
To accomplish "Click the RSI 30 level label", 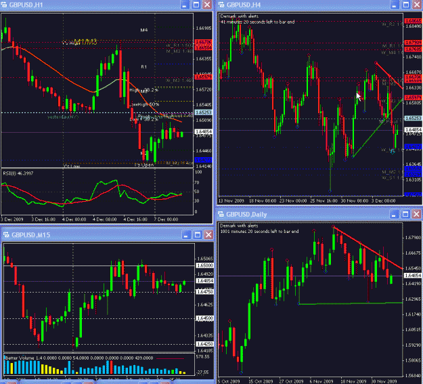I will (x=197, y=200).
